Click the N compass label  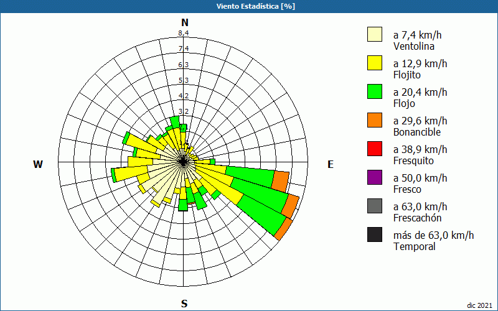pyautogui.click(x=185, y=22)
